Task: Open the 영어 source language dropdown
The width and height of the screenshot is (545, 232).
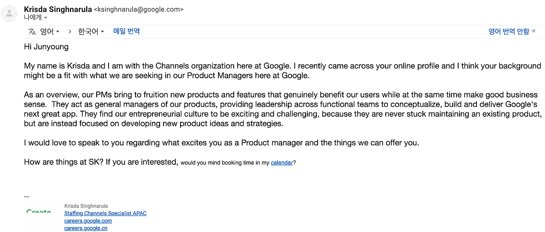Action: click(50, 32)
